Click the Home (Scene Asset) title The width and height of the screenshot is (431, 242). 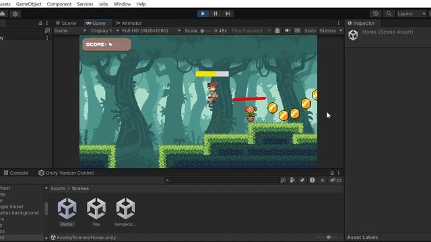coord(388,32)
